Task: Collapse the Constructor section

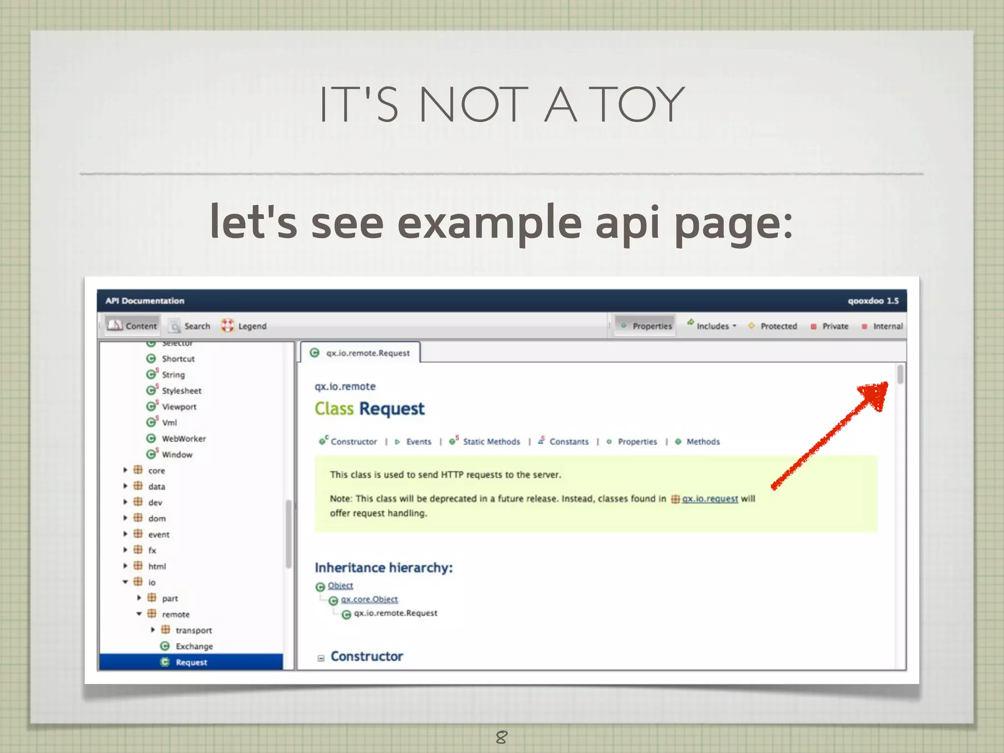Action: pyautogui.click(x=321, y=658)
